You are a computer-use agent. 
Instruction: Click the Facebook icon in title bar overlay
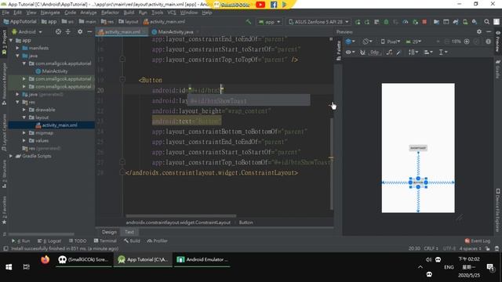click(274, 5)
